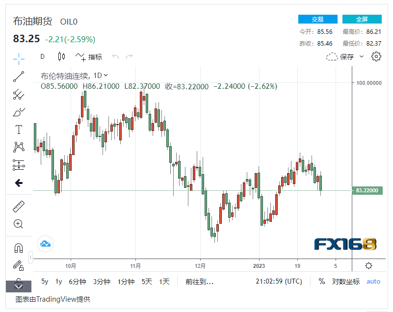Image resolution: width=393 pixels, height=312 pixels.
Task: Toggle percentage scale mode
Action: coord(321,282)
